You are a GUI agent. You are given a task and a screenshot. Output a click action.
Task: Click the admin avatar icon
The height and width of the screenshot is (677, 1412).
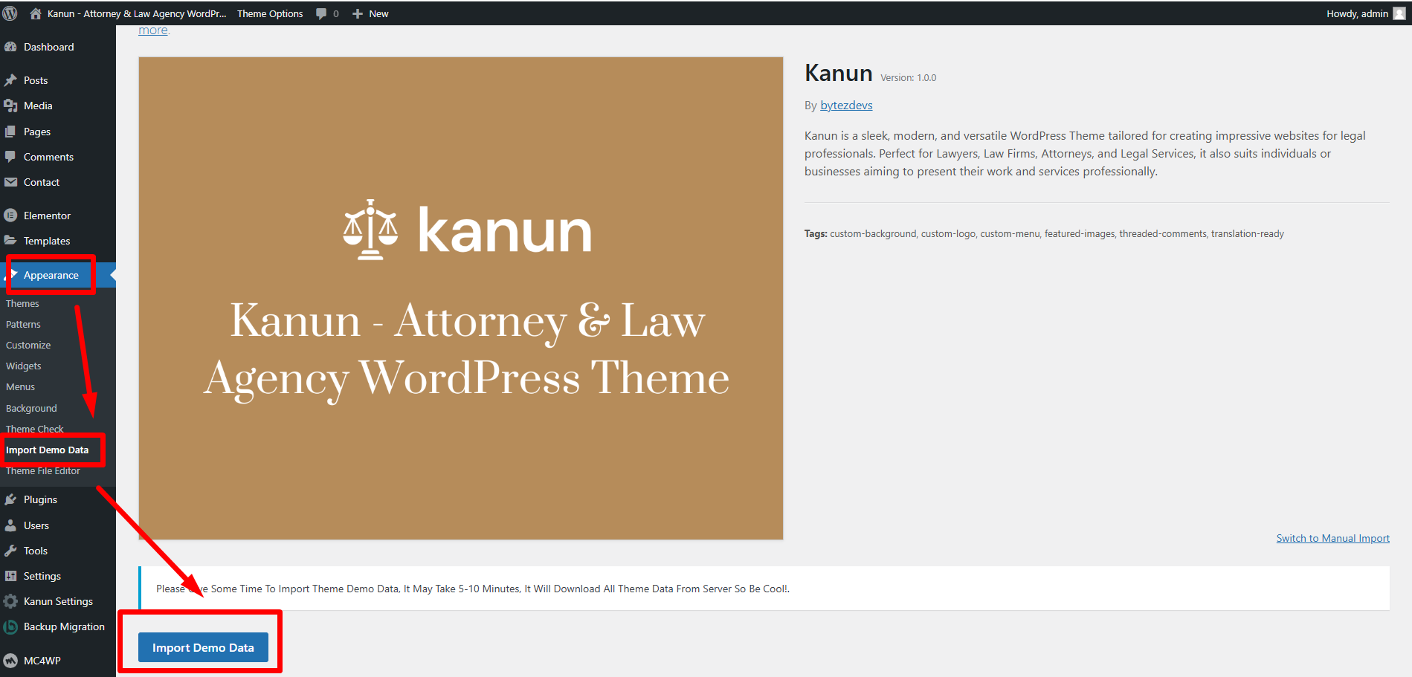(x=1399, y=13)
